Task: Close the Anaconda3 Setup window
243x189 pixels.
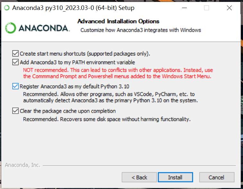Action: pyautogui.click(x=229, y=8)
